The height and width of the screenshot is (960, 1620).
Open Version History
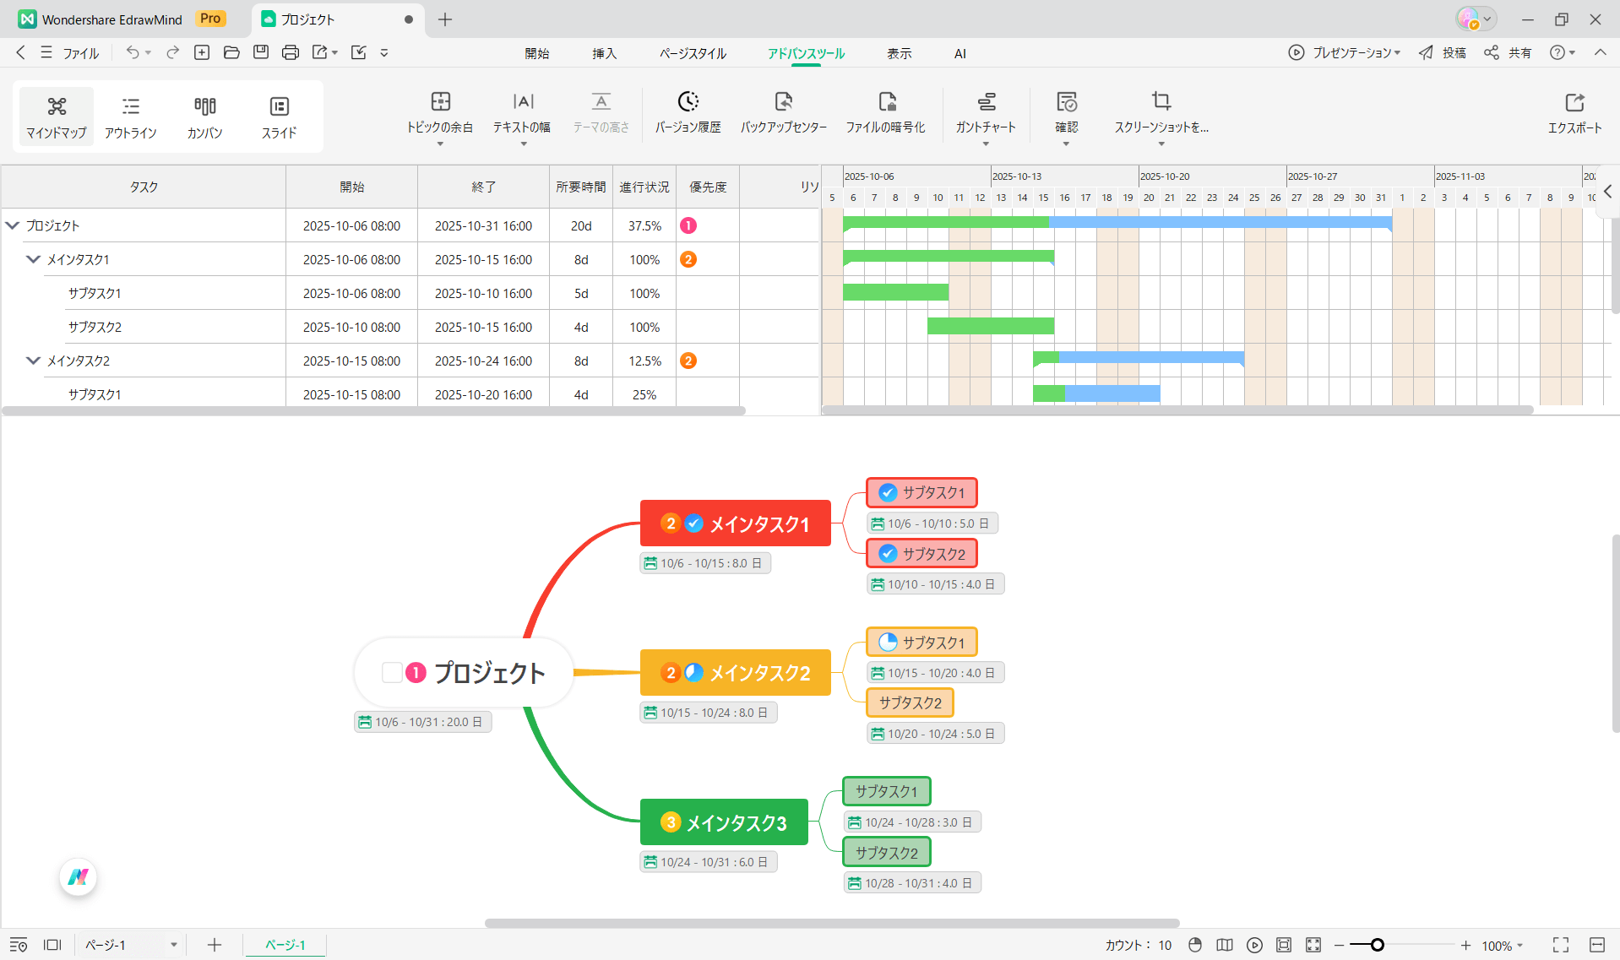(688, 113)
